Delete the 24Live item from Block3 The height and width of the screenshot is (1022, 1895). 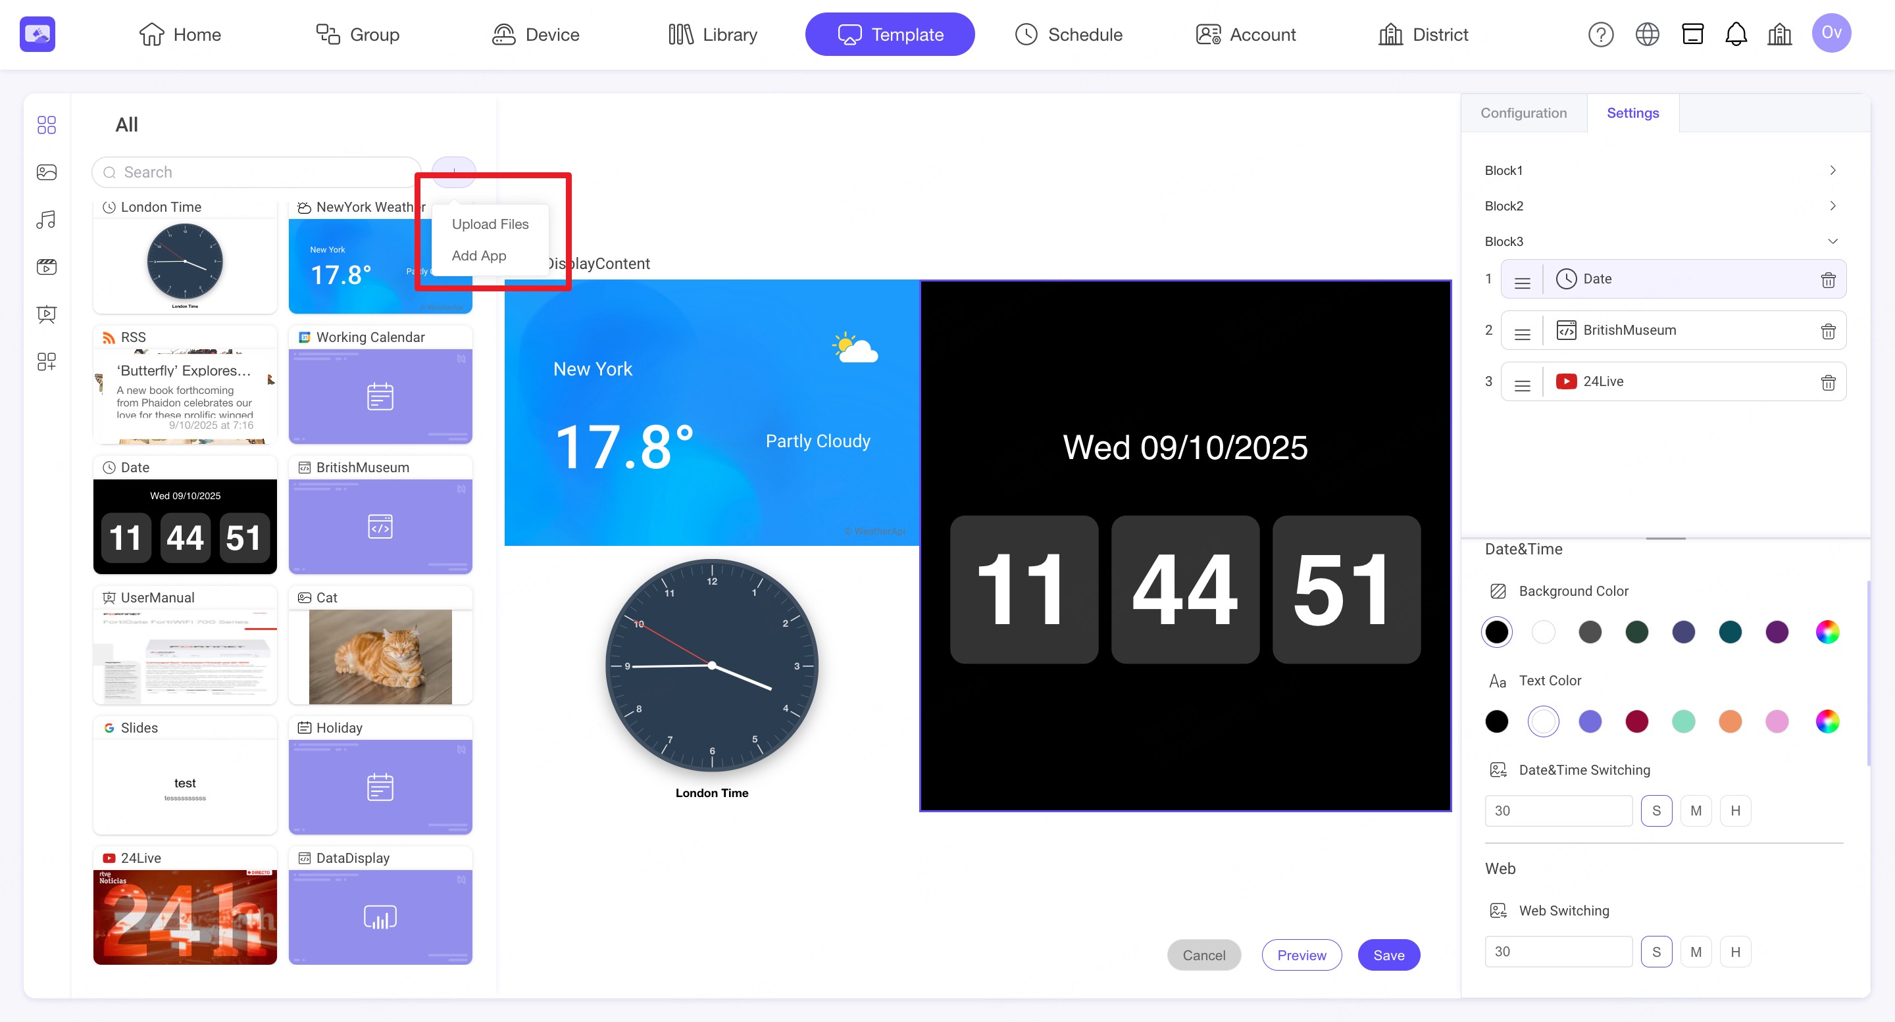coord(1827,382)
